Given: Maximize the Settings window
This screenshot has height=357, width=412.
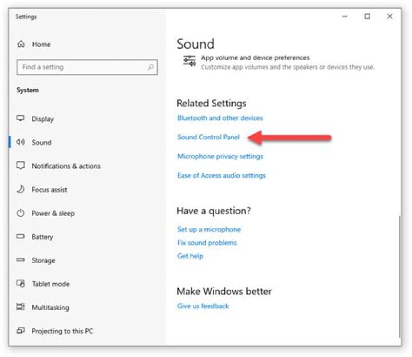Looking at the screenshot, I should click(367, 16).
